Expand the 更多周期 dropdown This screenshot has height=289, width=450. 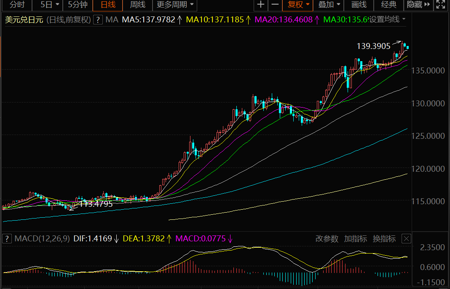coord(175,5)
